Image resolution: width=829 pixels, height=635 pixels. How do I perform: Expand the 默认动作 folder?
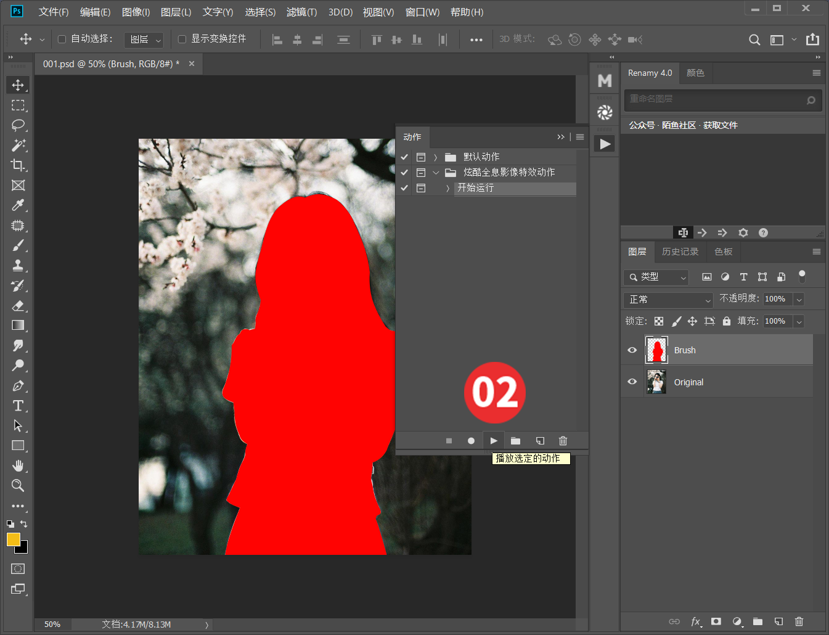(x=435, y=157)
